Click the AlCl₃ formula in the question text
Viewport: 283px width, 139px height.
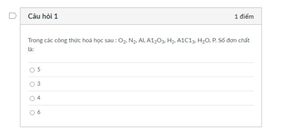tap(186, 41)
